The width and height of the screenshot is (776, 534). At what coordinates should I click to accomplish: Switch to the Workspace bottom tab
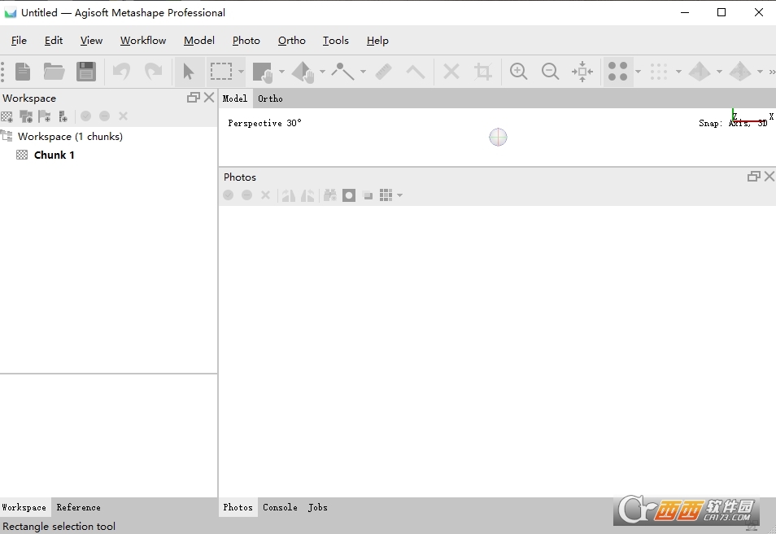(24, 507)
